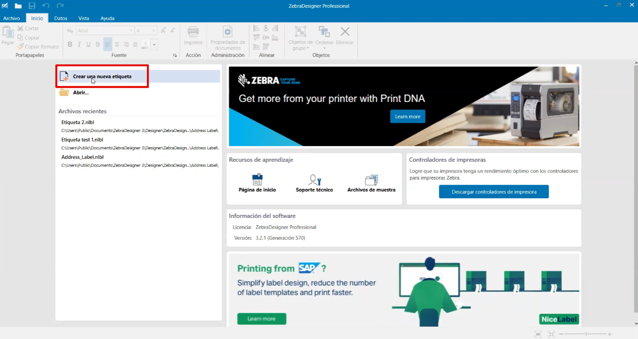Click the zoom slider handle

pyautogui.click(x=586, y=334)
